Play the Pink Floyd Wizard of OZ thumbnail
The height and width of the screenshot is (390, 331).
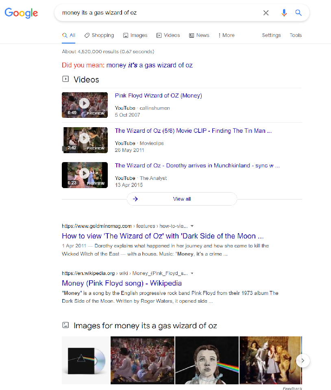point(85,105)
